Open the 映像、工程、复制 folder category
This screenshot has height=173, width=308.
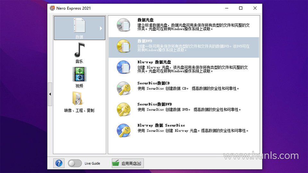point(78,98)
